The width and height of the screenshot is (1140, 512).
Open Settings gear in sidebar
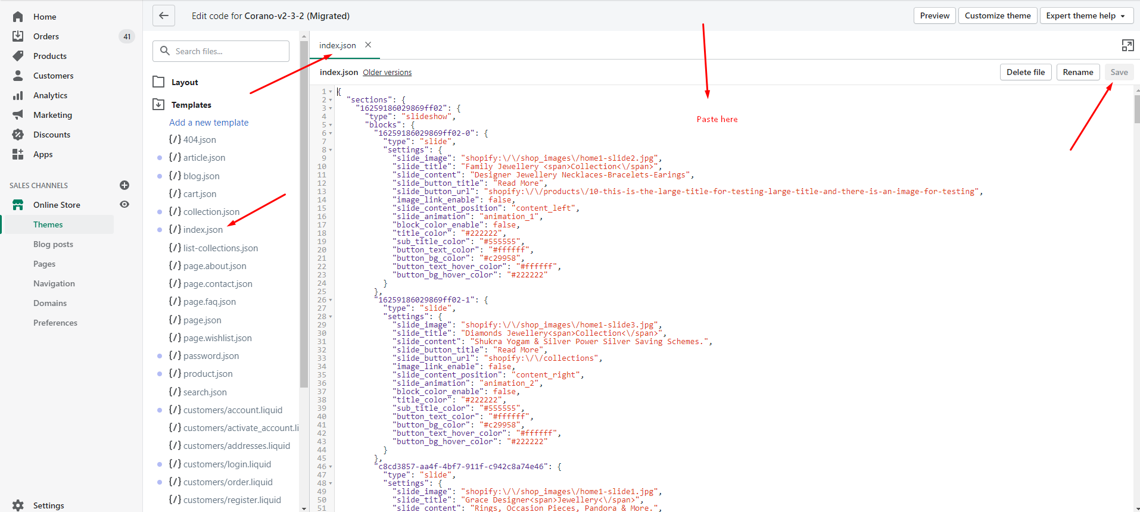[x=18, y=505]
